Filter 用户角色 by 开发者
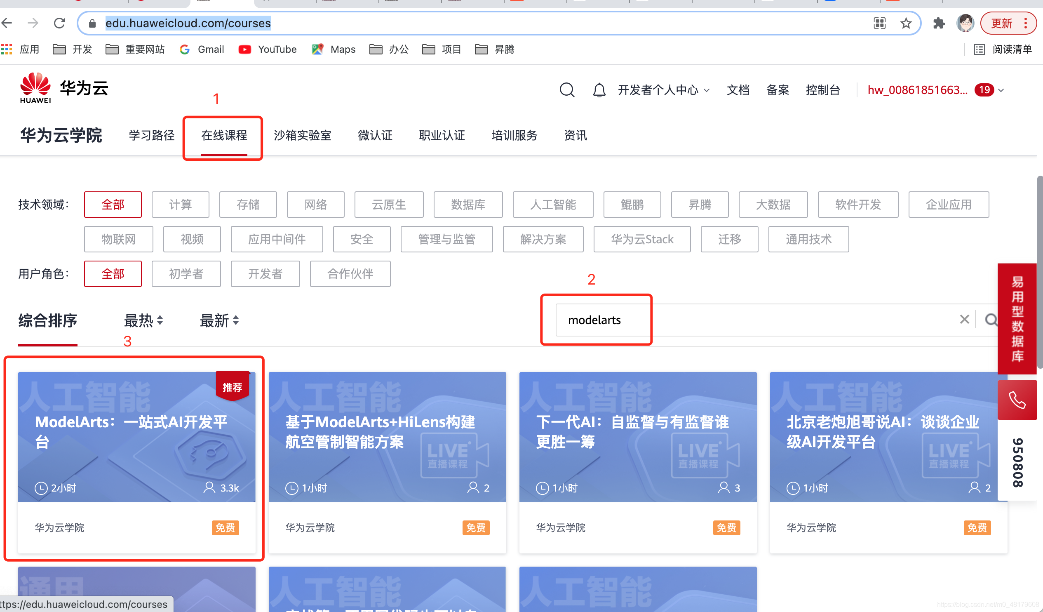The width and height of the screenshot is (1043, 612). tap(265, 274)
